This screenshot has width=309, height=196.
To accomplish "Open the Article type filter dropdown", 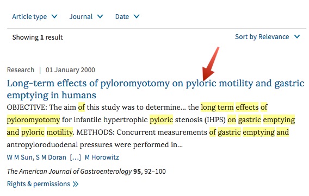I will (35, 17).
